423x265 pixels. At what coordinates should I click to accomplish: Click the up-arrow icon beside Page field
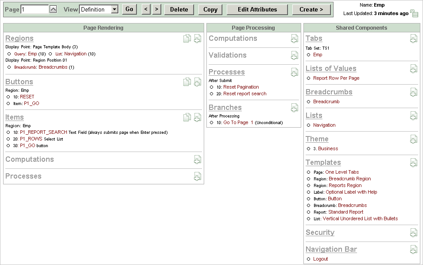(x=53, y=9)
